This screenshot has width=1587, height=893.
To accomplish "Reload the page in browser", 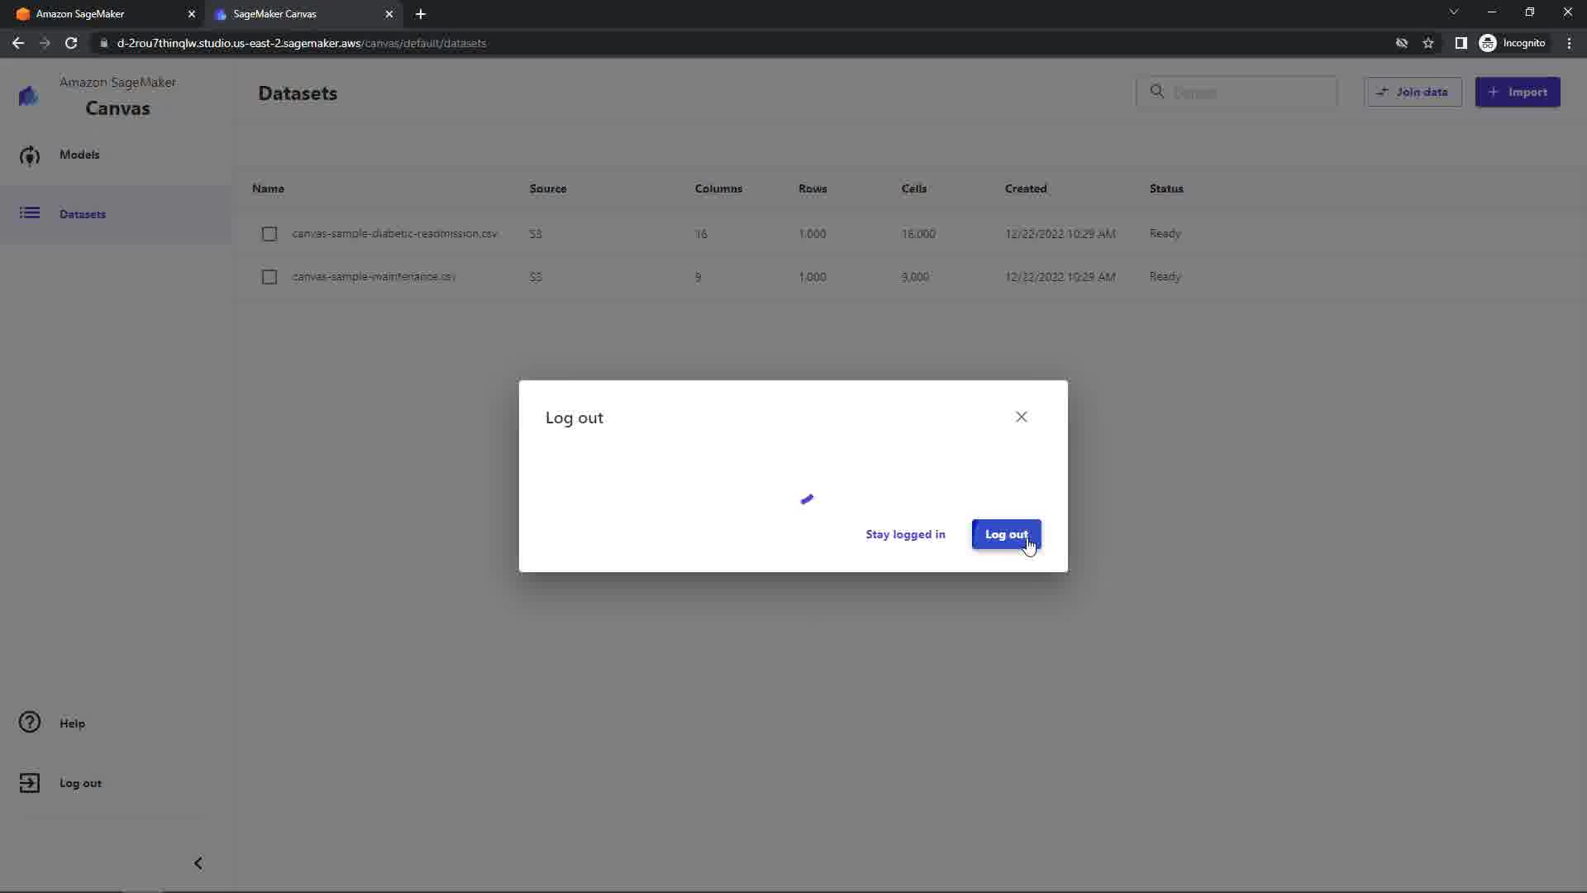I will pyautogui.click(x=71, y=43).
